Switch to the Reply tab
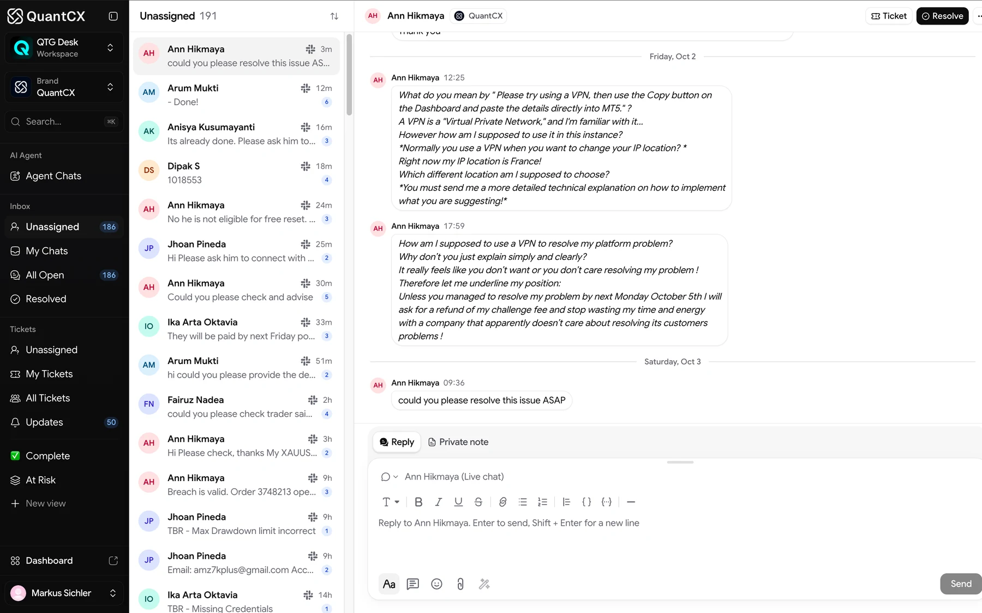This screenshot has height=613, width=982. point(397,442)
